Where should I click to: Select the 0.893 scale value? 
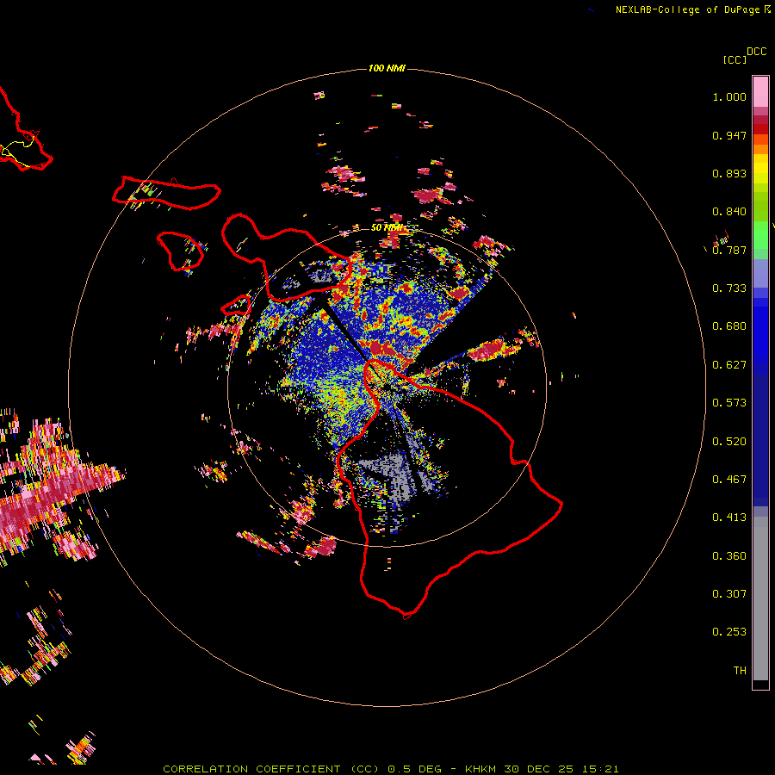click(x=729, y=173)
